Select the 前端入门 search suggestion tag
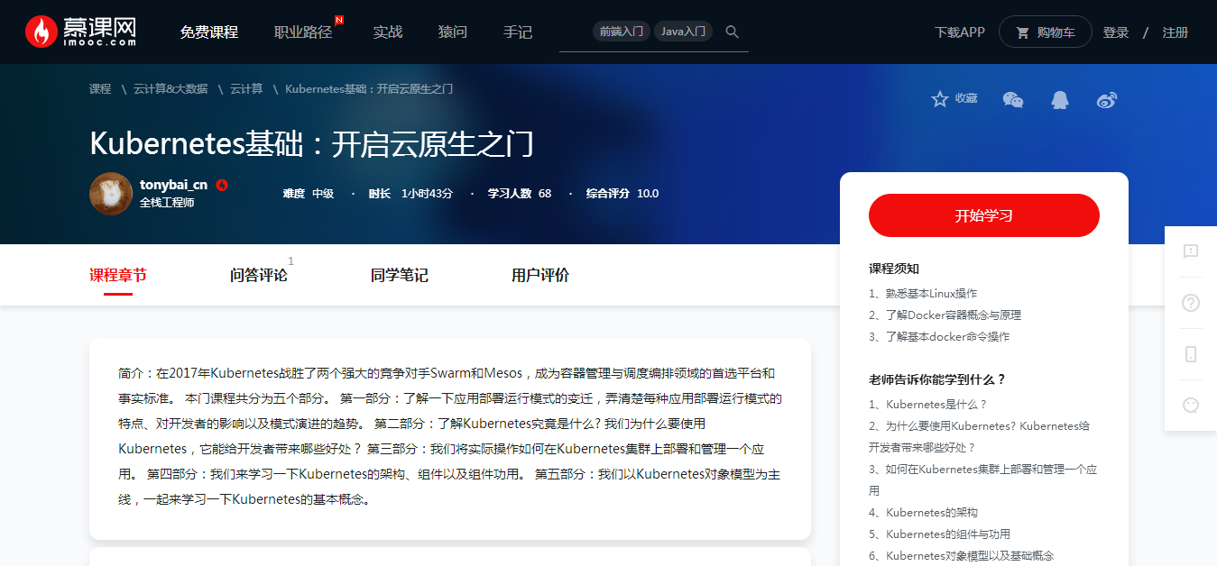 click(622, 32)
